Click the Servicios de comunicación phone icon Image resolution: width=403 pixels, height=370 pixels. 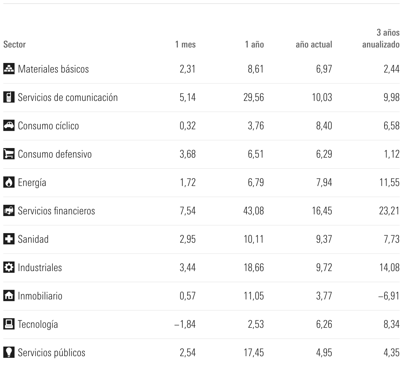tap(9, 97)
